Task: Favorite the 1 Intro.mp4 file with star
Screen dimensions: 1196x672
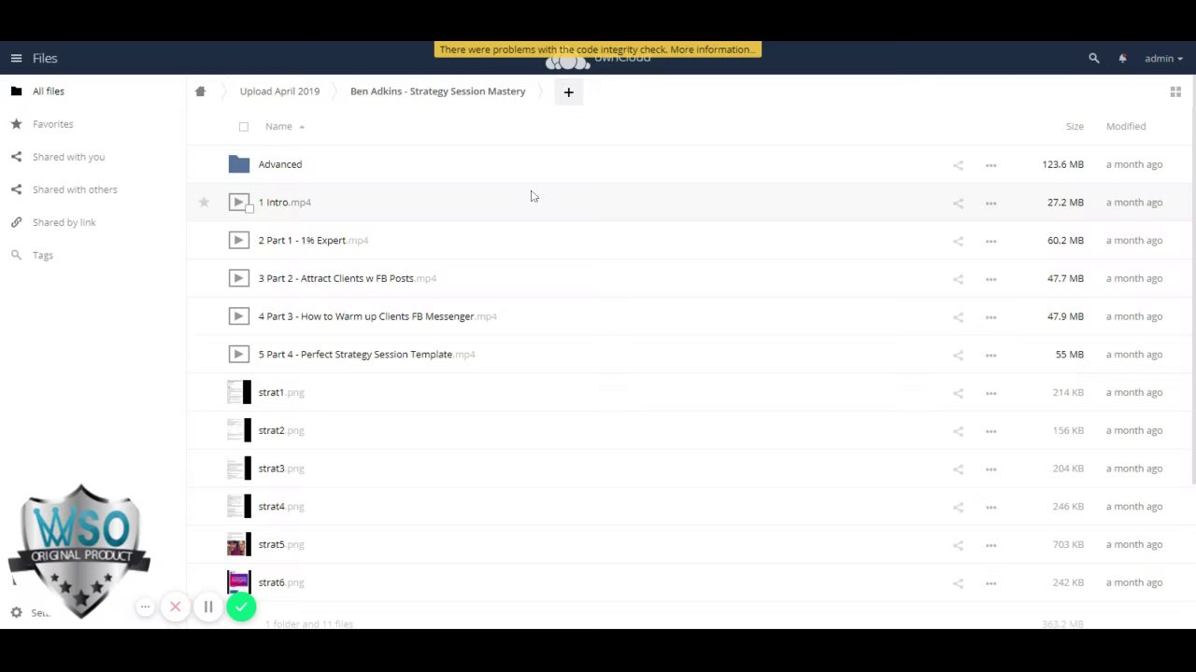Action: click(204, 203)
